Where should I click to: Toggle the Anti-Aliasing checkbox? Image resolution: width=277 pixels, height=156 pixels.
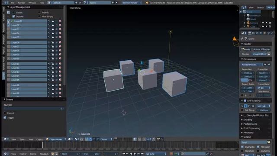(x=245, y=101)
